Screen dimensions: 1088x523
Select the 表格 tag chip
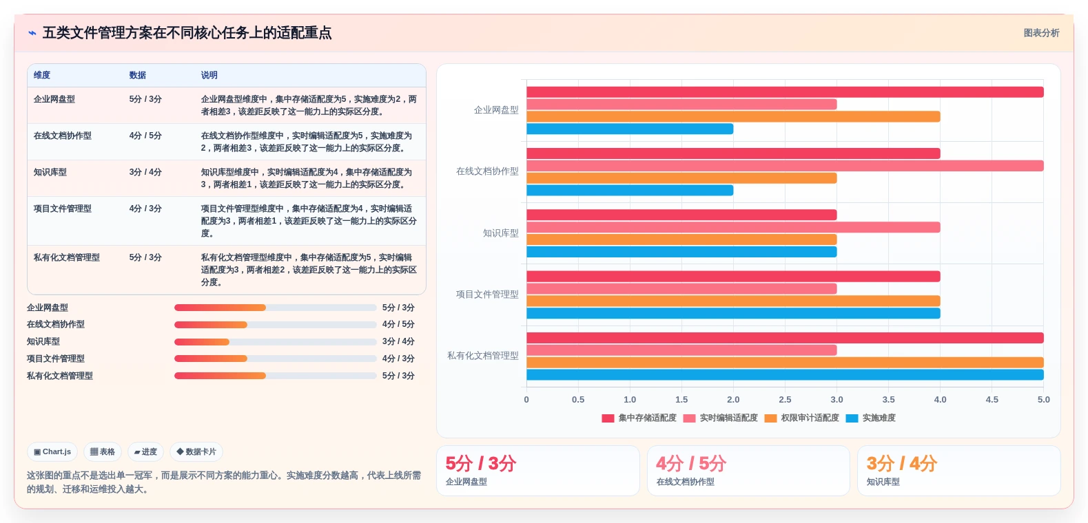click(103, 452)
